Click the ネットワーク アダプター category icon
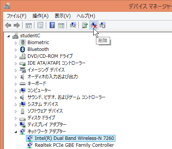The height and width of the screenshot is (149, 172). (x=23, y=132)
